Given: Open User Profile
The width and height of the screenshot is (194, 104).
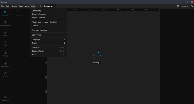Looking at the screenshot, I should [48, 35].
